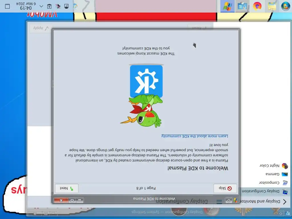Maximize the Welcome to KDE Plasma window
292x219 pixels.
(x=72, y=200)
